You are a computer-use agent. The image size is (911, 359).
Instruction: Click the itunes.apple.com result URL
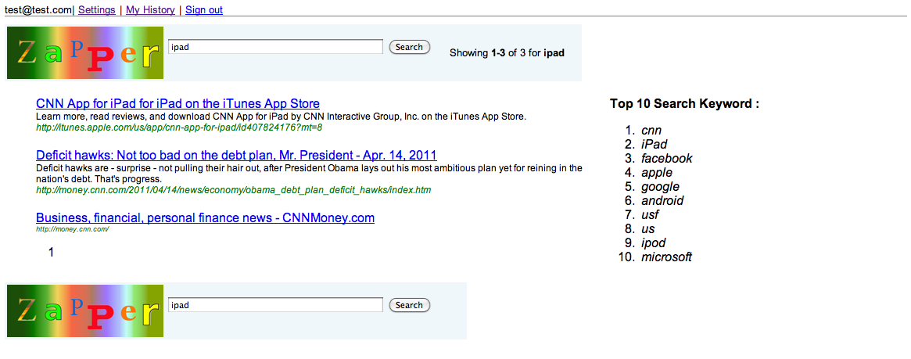[179, 127]
